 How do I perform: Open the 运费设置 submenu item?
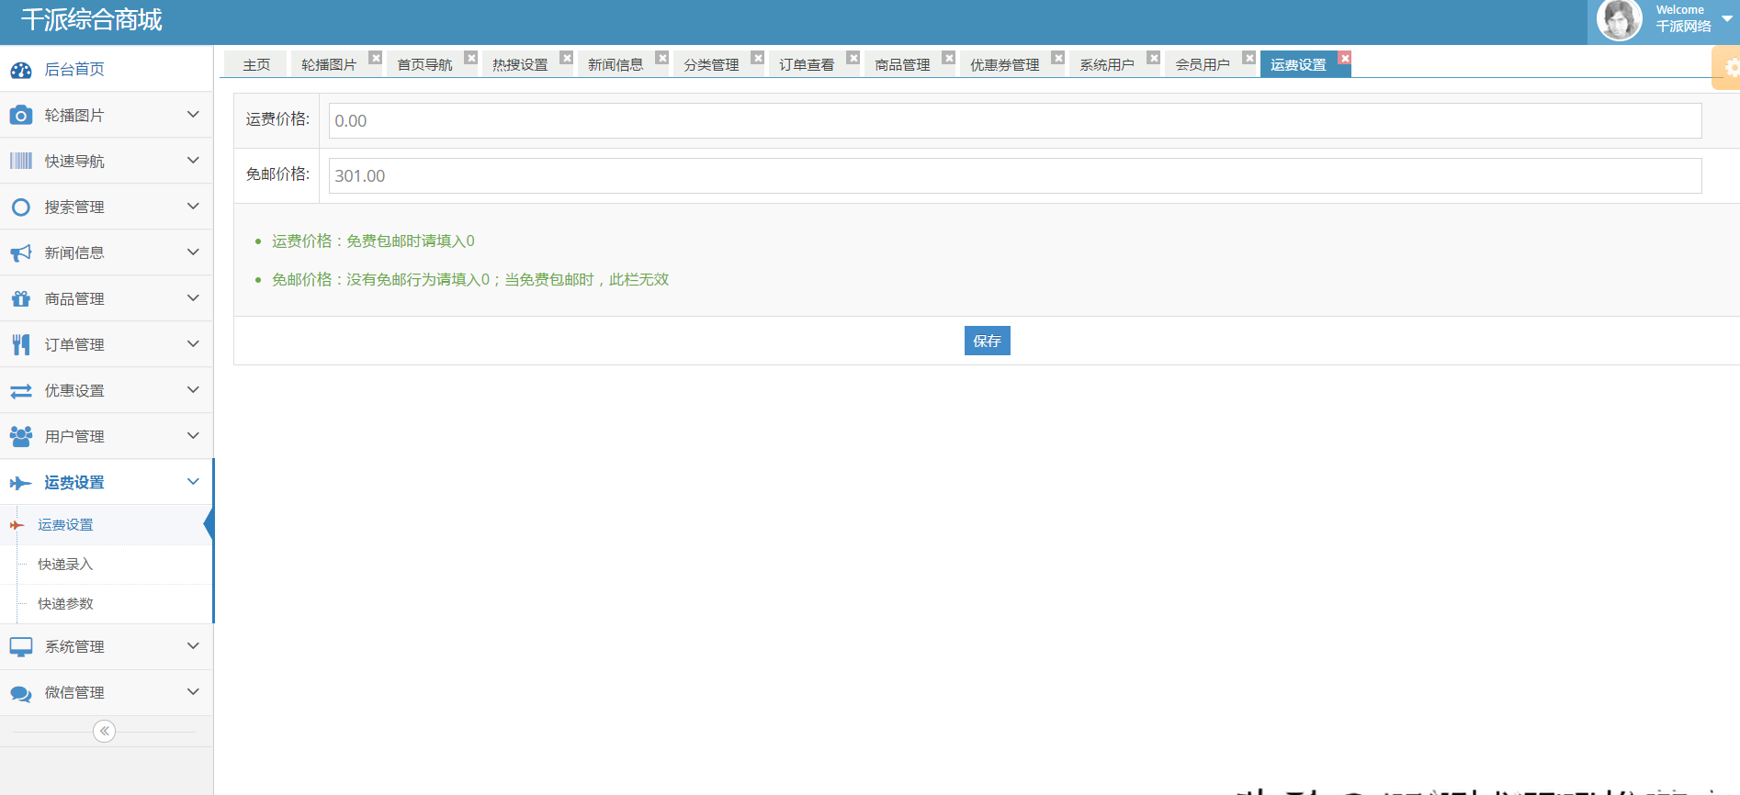pos(107,525)
